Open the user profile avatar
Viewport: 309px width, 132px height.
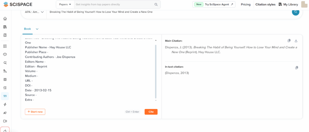pos(305,4)
